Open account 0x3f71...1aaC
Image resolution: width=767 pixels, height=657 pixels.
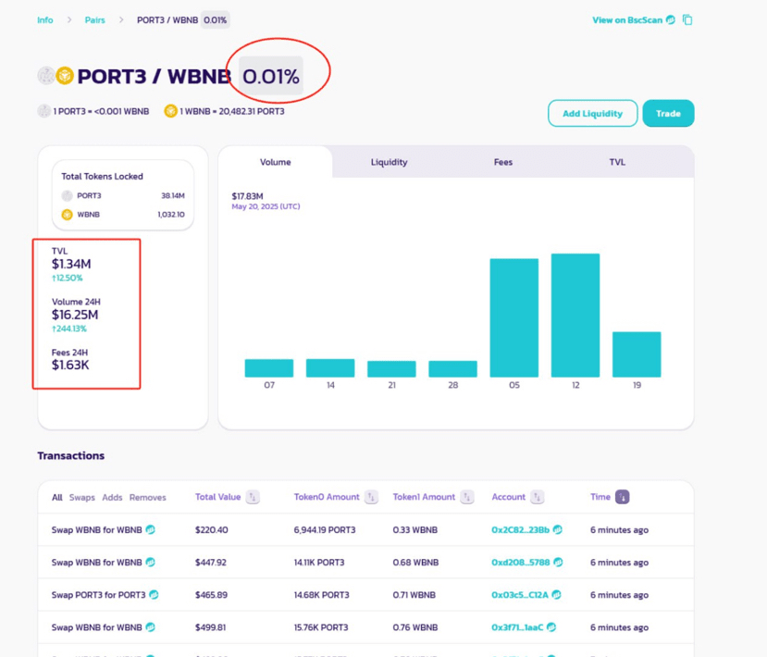517,627
